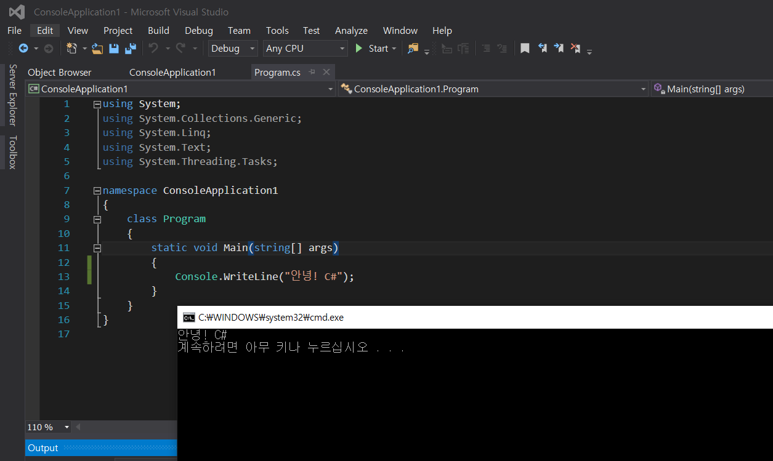Open the Main(string[] args) member dropdown

pos(712,89)
